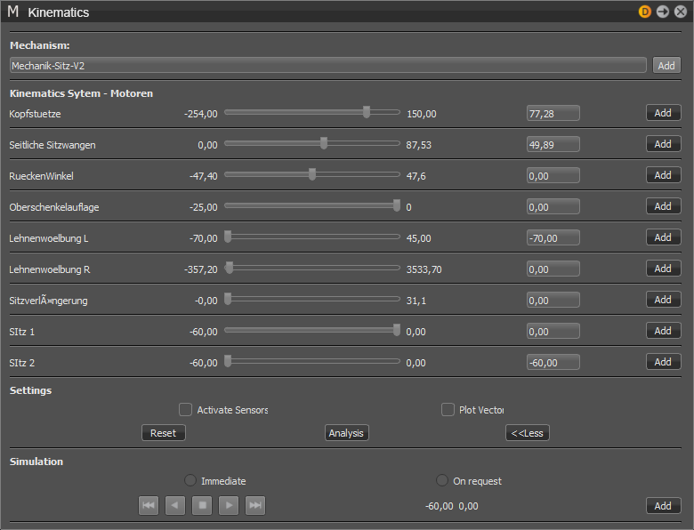This screenshot has width=694, height=530.
Task: Click the Seitliche Sitzwangen value field
Action: pyautogui.click(x=553, y=144)
